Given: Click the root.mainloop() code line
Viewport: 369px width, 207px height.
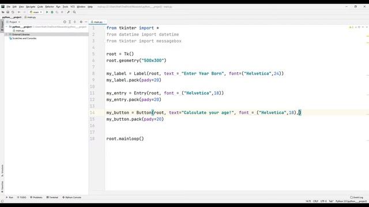Looking at the screenshot, I should (x=125, y=139).
